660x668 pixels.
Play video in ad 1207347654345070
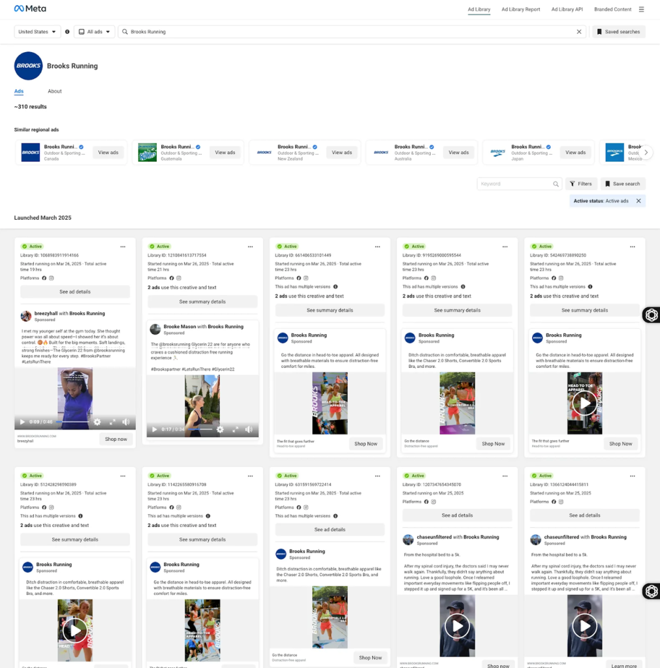point(457,626)
